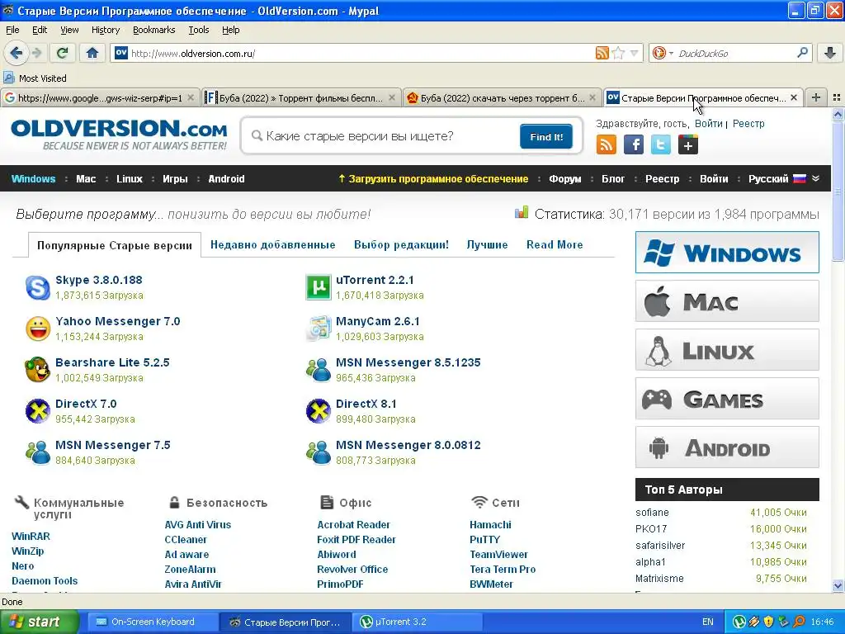Open Загрузить программное обеспечение upload link
This screenshot has width=845, height=634.
point(432,178)
